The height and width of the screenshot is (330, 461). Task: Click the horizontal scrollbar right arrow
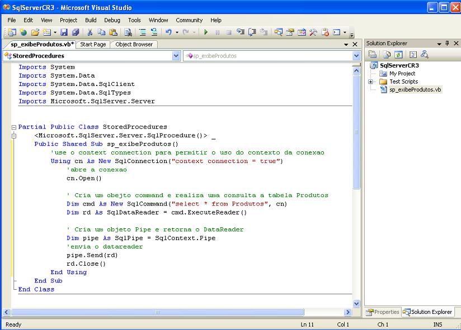348,312
